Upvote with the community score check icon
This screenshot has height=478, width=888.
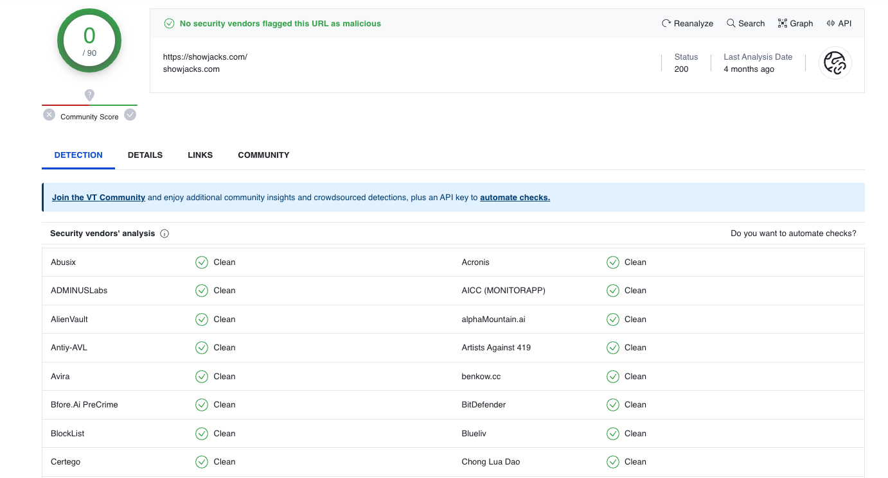(x=130, y=115)
